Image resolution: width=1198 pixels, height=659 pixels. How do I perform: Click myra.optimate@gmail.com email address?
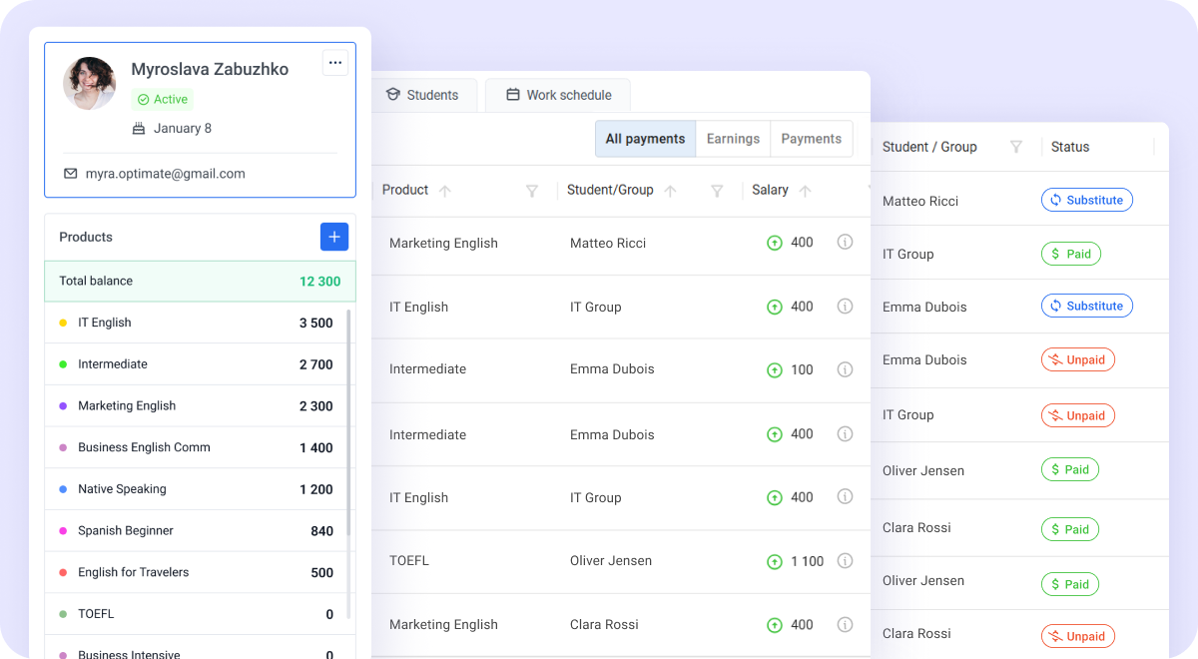coord(165,174)
